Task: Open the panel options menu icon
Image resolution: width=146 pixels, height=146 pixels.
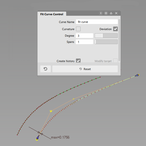Action: tap(106, 13)
